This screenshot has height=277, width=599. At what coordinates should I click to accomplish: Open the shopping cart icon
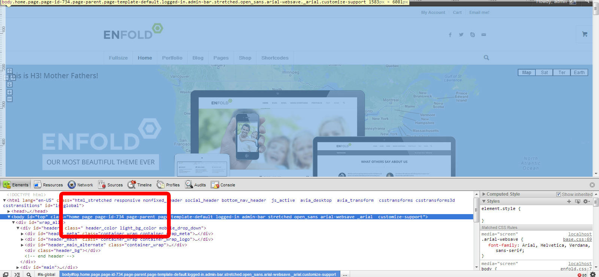pos(585,34)
